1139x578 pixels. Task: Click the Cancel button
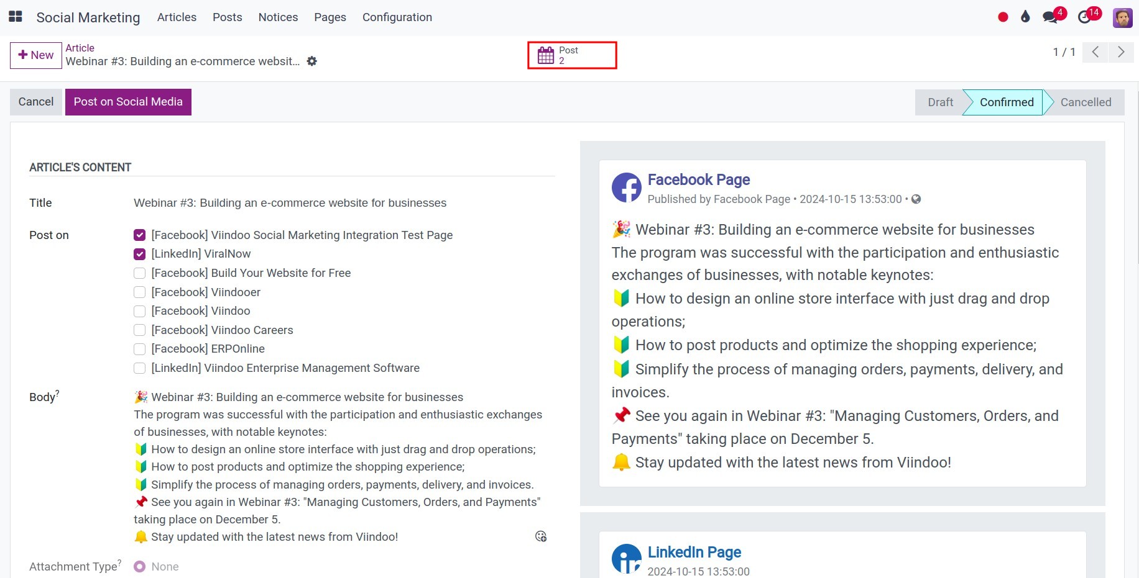36,102
